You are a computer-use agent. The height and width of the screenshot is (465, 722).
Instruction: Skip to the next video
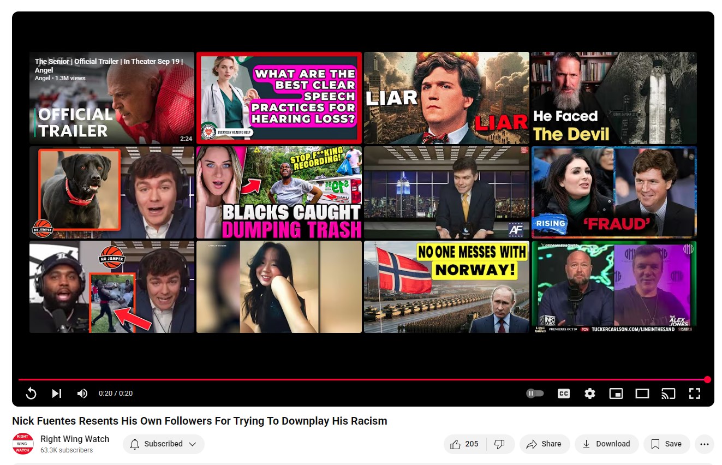pyautogui.click(x=57, y=394)
